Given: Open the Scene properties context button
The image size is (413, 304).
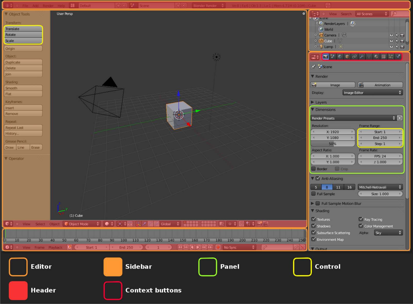Looking at the screenshot, I should 333,57.
